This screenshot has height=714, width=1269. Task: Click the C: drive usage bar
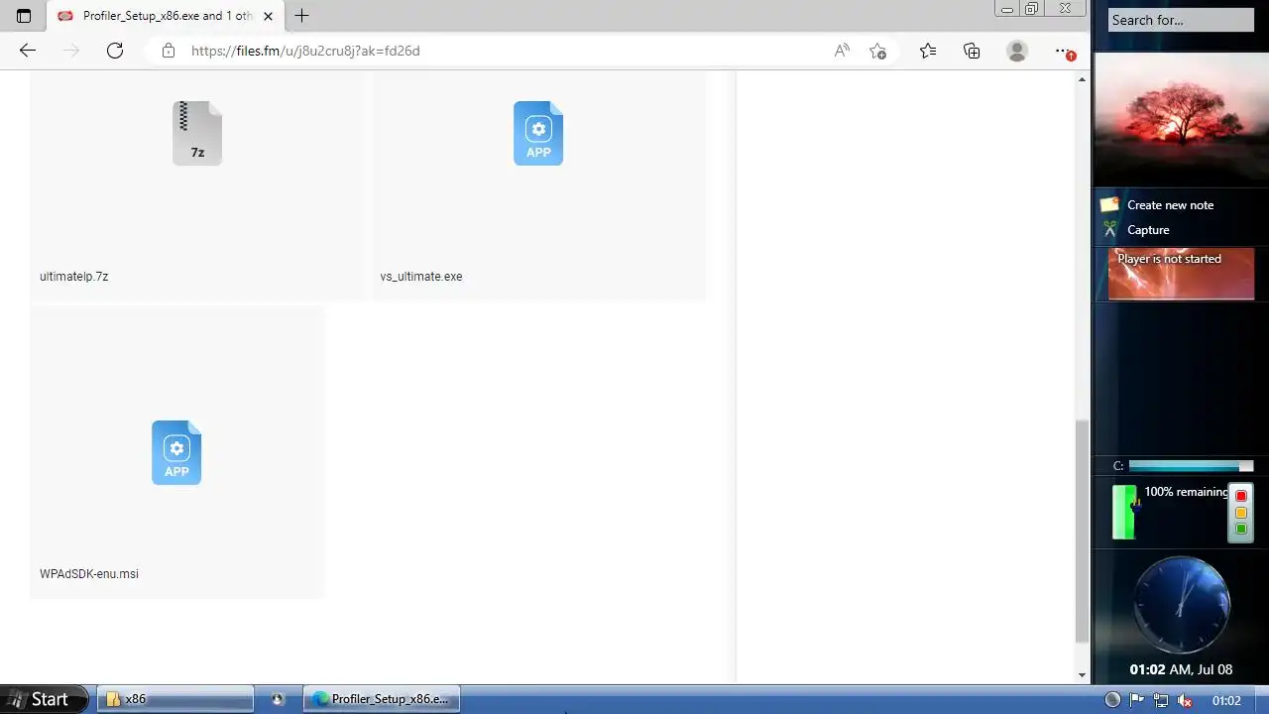[1191, 466]
